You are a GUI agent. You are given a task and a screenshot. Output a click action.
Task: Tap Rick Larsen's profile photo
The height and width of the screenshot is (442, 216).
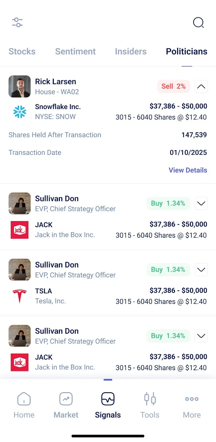(20, 87)
